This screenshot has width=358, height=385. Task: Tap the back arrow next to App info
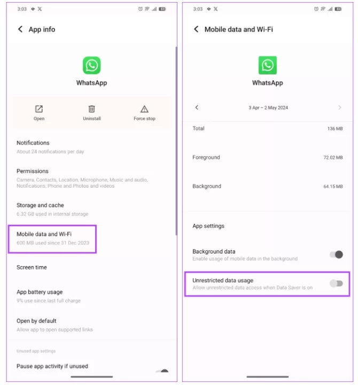pos(20,29)
